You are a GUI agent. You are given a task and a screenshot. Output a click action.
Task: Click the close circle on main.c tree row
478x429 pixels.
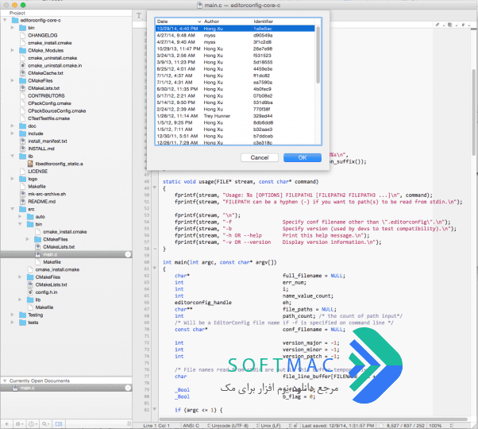(x=128, y=254)
